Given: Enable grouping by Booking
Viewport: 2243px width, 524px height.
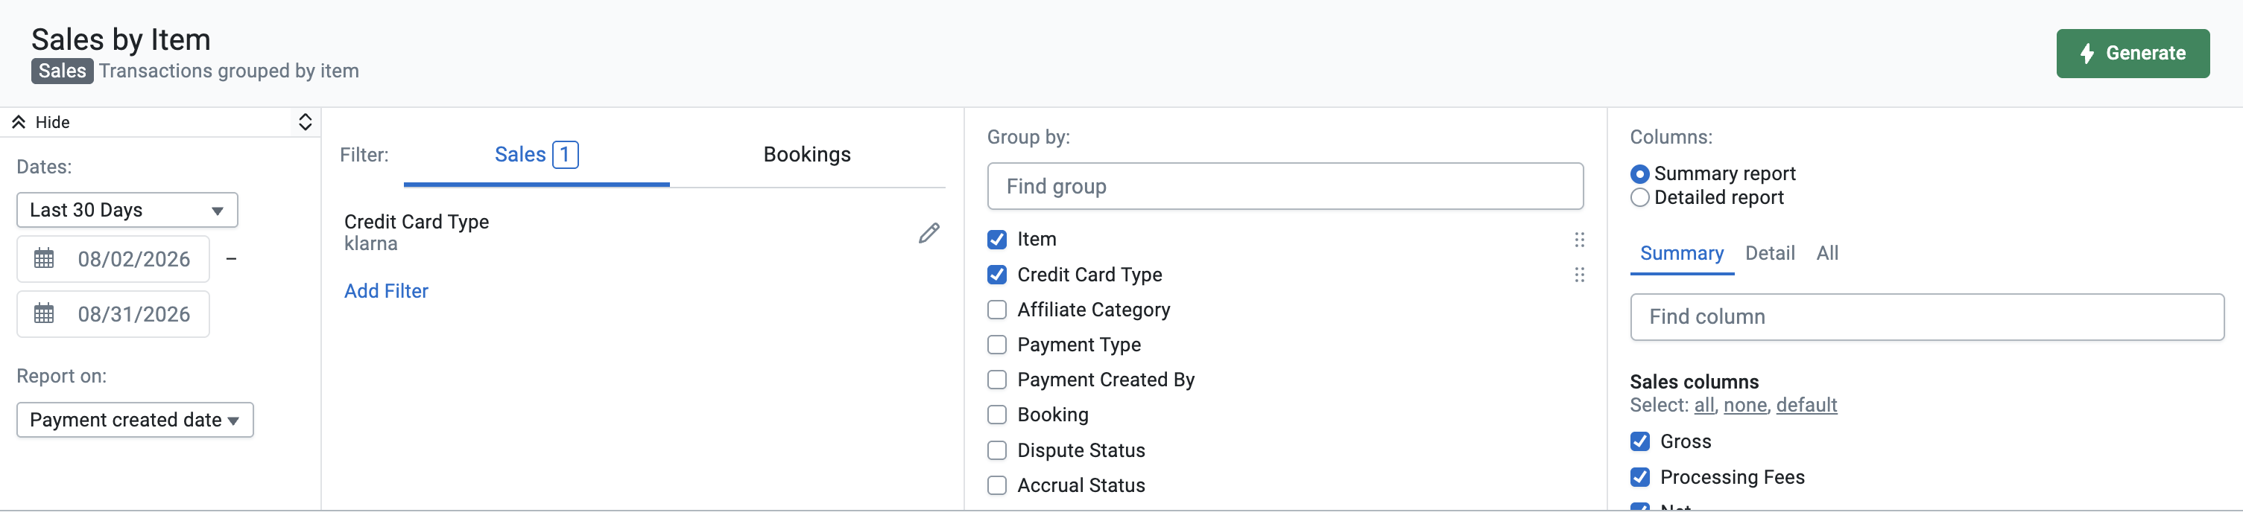Looking at the screenshot, I should click(x=997, y=415).
